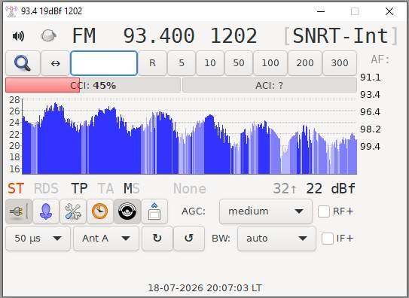Open the AGC medium dropdown
The height and width of the screenshot is (298, 409).
(266, 211)
